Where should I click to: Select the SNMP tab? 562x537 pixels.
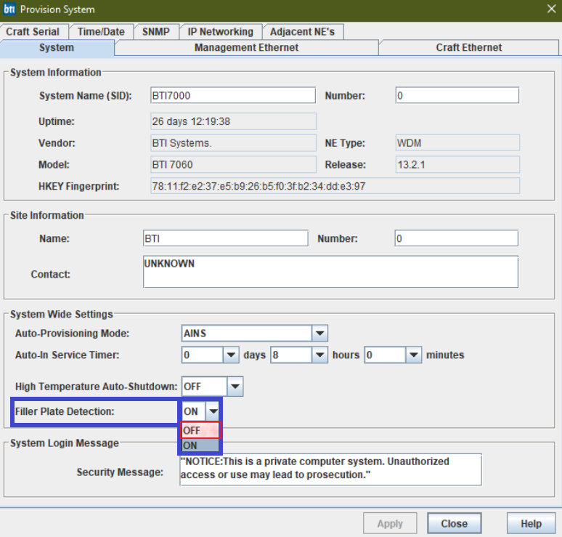click(x=155, y=31)
